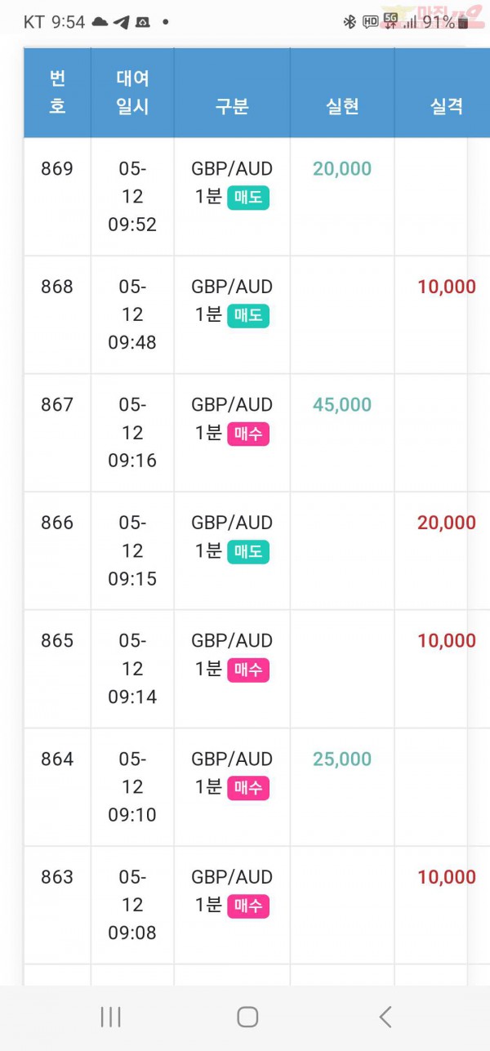This screenshot has width=490, height=1051.
Task: Select the red 20,000 loss in row 866
Action: (447, 523)
